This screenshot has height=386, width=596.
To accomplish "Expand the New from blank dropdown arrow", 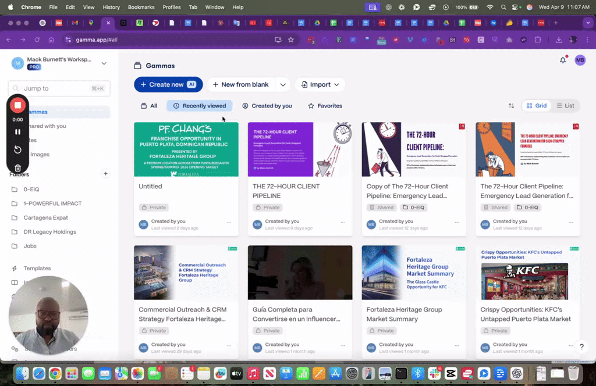I will click(283, 85).
